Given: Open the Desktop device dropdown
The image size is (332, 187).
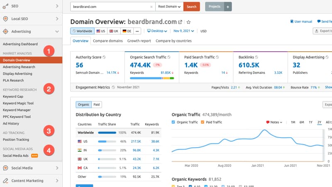Looking at the screenshot, I should [x=157, y=31].
